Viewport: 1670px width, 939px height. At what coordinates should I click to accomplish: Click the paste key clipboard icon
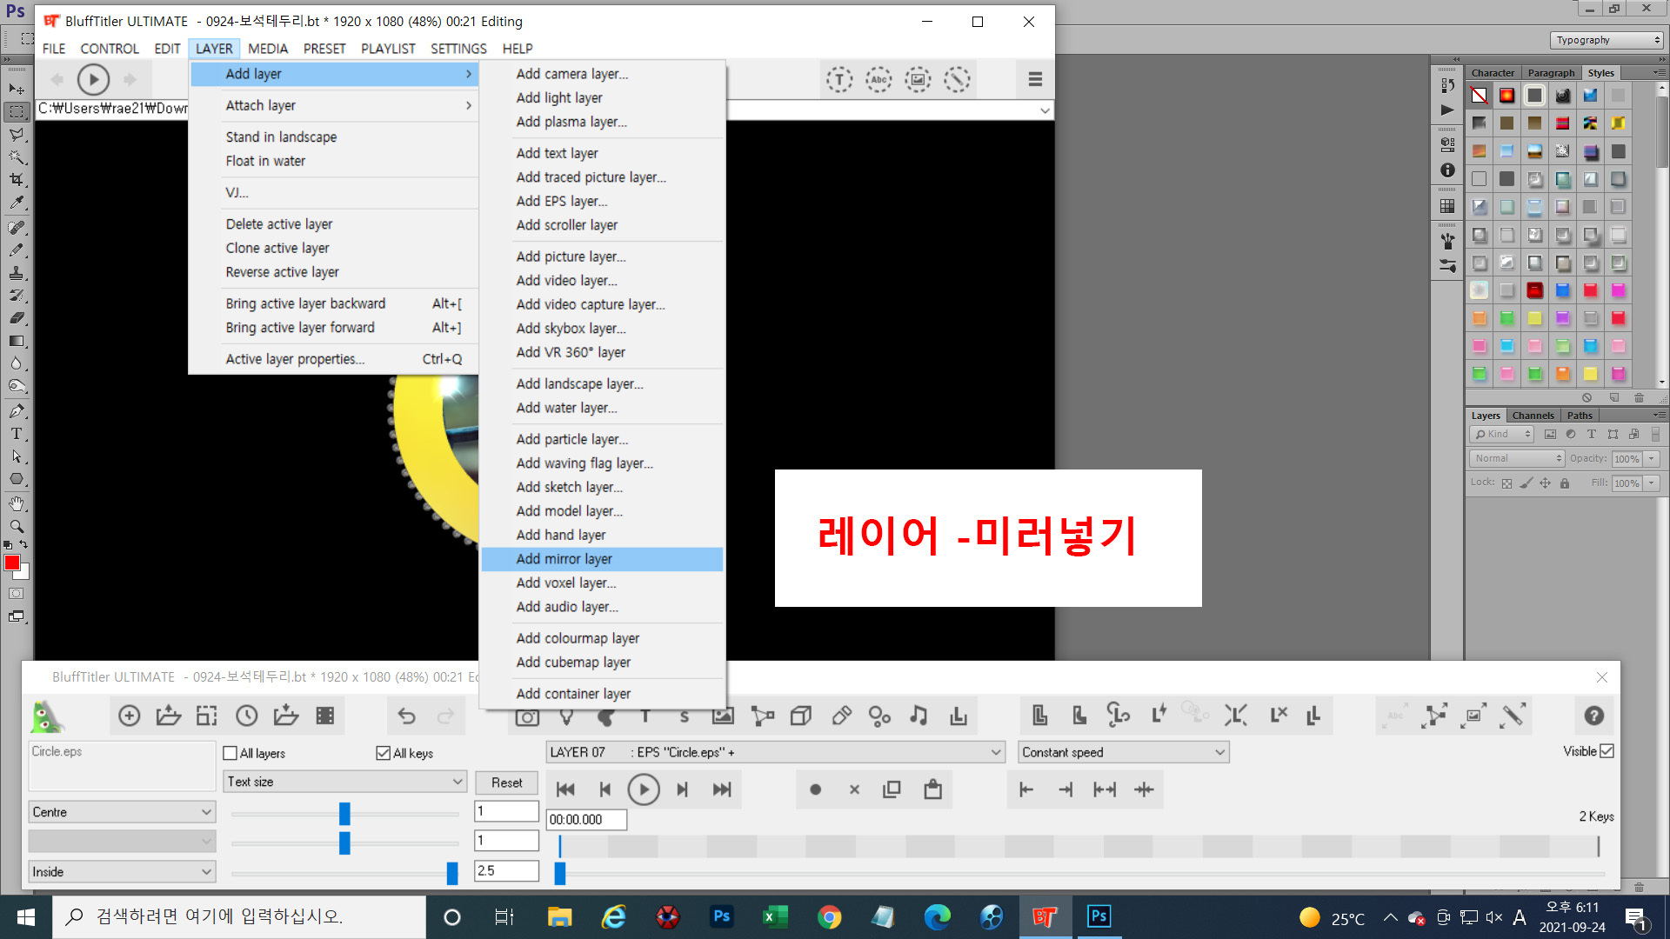click(x=932, y=789)
